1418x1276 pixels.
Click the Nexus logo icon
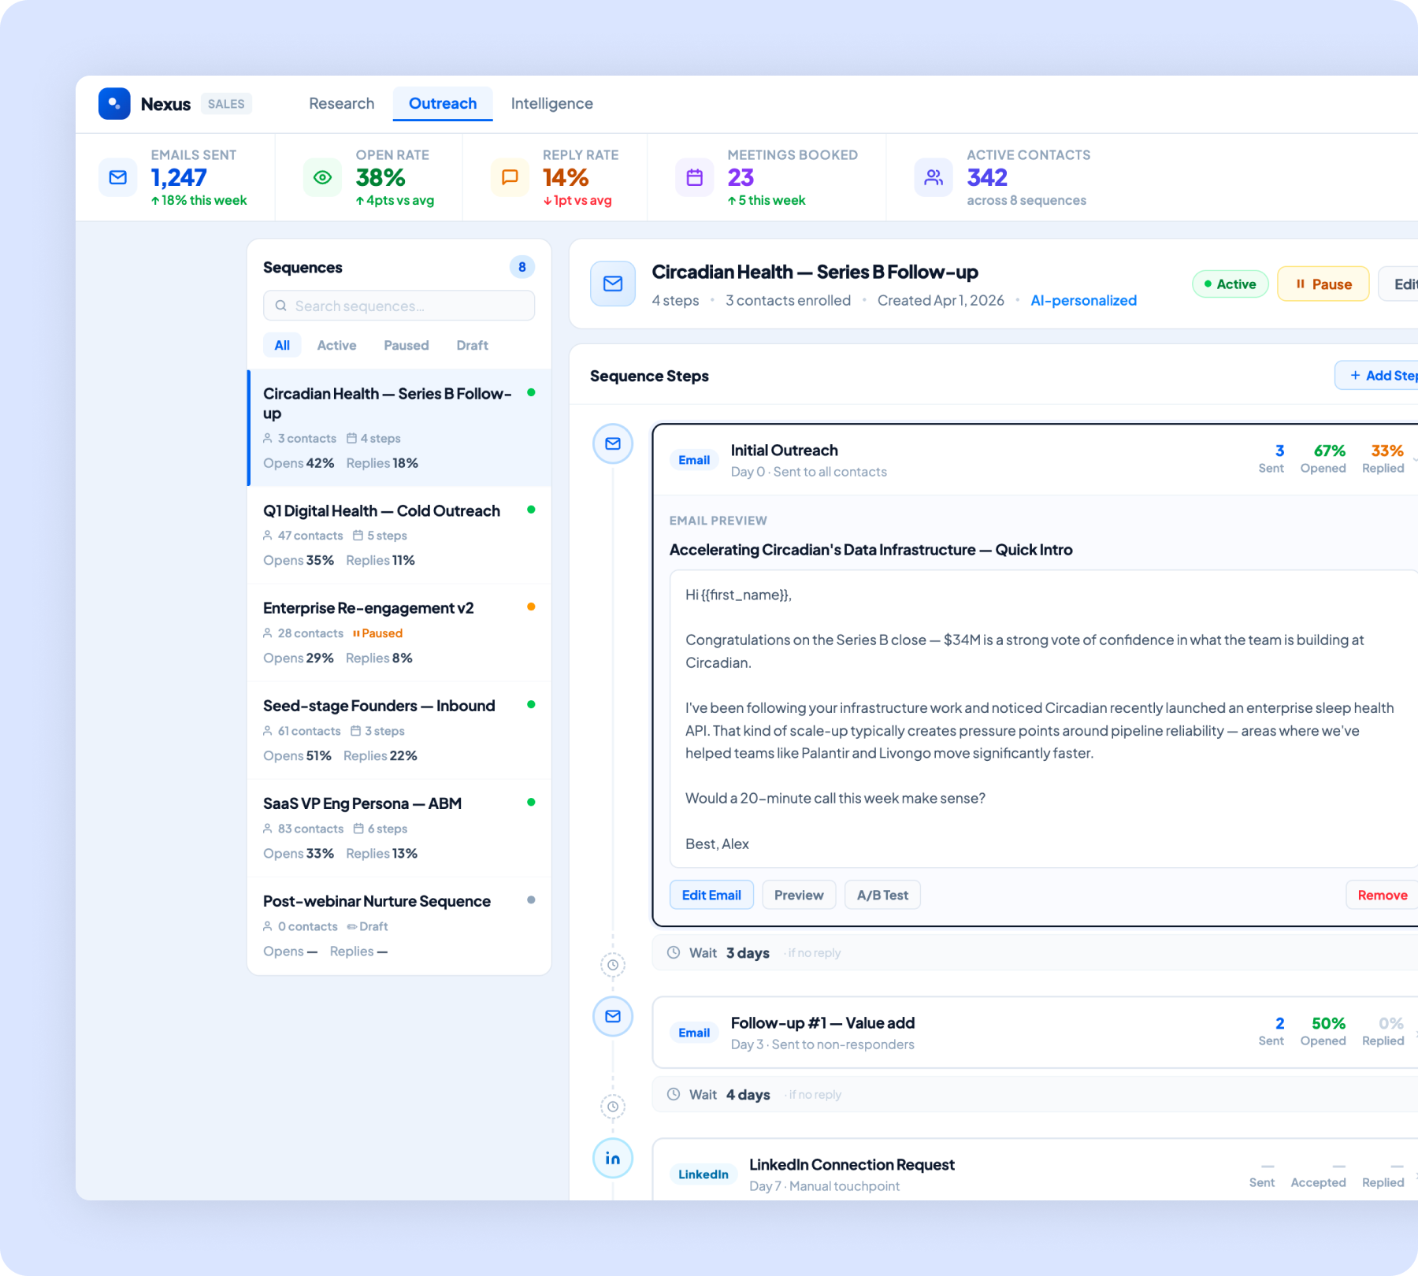click(x=115, y=103)
